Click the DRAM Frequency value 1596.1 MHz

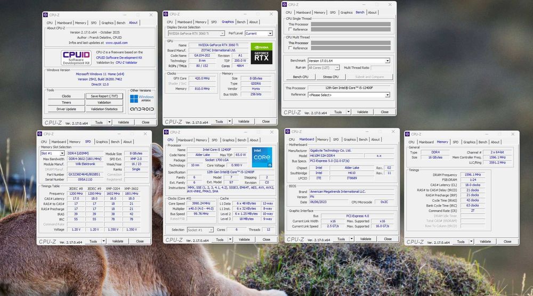[472, 175]
